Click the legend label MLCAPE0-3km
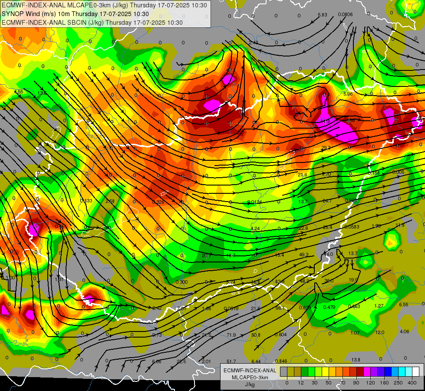The height and width of the screenshot is (391, 425). pyautogui.click(x=250, y=378)
